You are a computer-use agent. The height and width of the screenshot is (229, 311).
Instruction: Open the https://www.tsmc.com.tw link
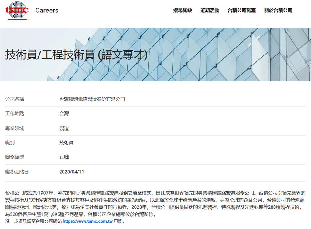[87, 221]
